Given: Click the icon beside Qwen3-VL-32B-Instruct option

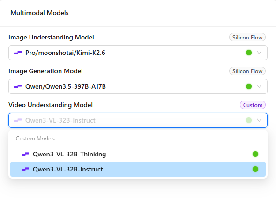Looking at the screenshot, I should pyautogui.click(x=25, y=169).
